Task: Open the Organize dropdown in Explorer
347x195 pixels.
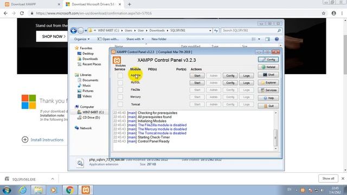Action: (x=82, y=39)
